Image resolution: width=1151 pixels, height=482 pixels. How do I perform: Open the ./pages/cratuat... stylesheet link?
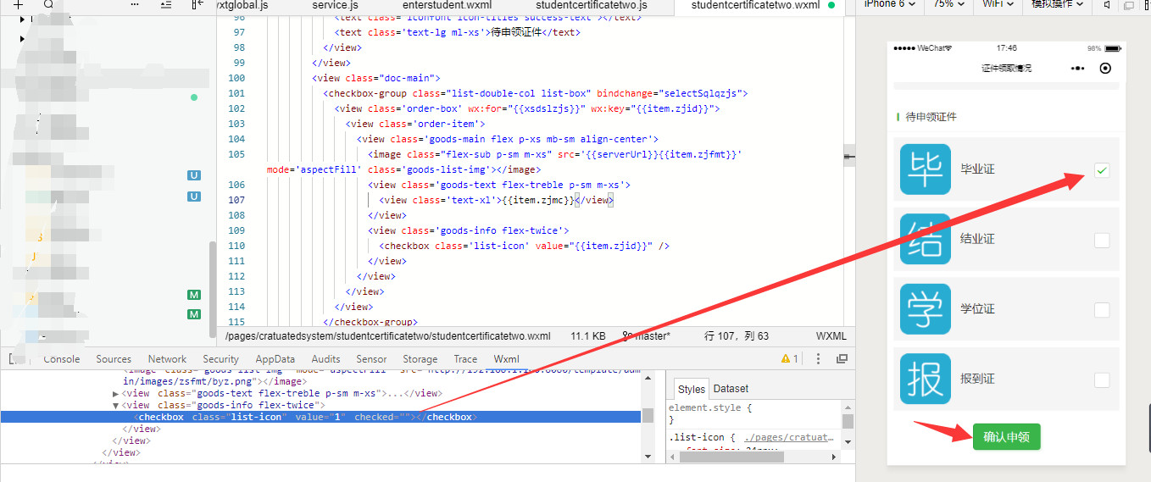coord(790,438)
